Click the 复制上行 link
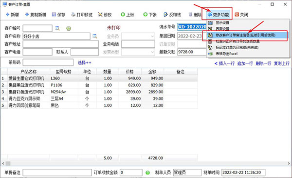 [281, 63]
